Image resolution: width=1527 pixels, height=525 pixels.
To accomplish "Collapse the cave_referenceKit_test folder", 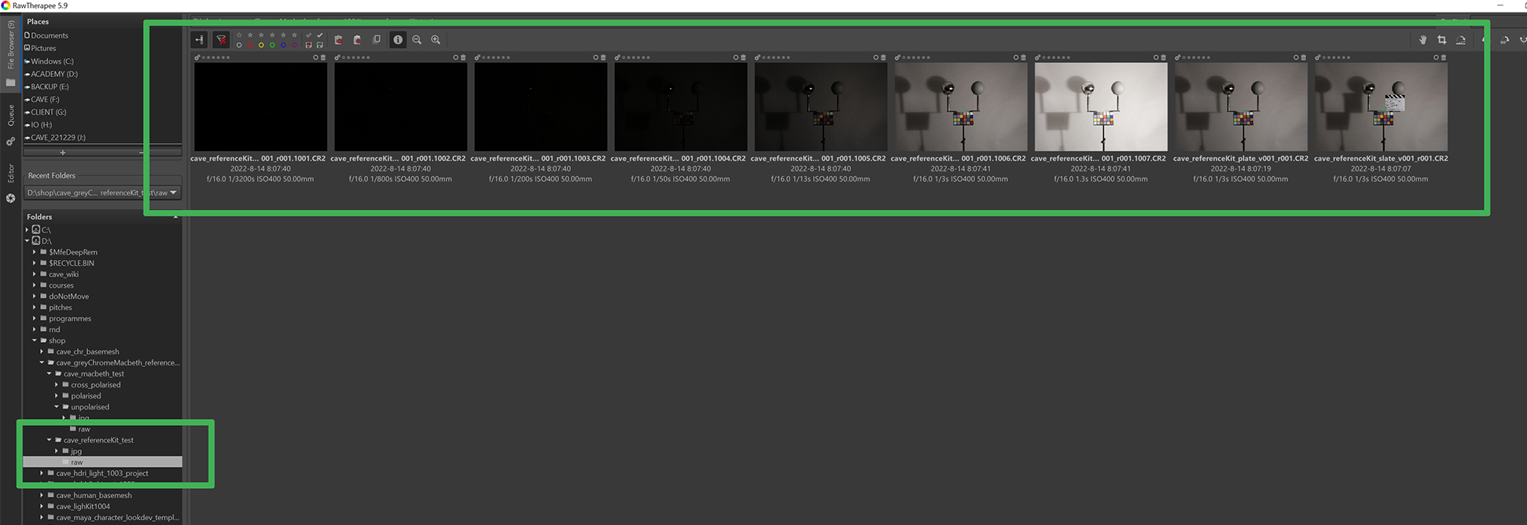I will [49, 440].
